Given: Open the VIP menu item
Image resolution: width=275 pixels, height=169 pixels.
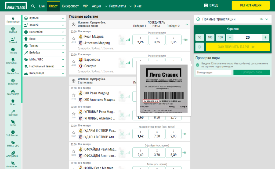Looking at the screenshot, I should pyautogui.click(x=85, y=6).
